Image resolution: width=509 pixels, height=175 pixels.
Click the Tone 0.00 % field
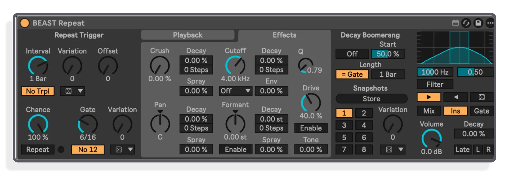[311, 149]
